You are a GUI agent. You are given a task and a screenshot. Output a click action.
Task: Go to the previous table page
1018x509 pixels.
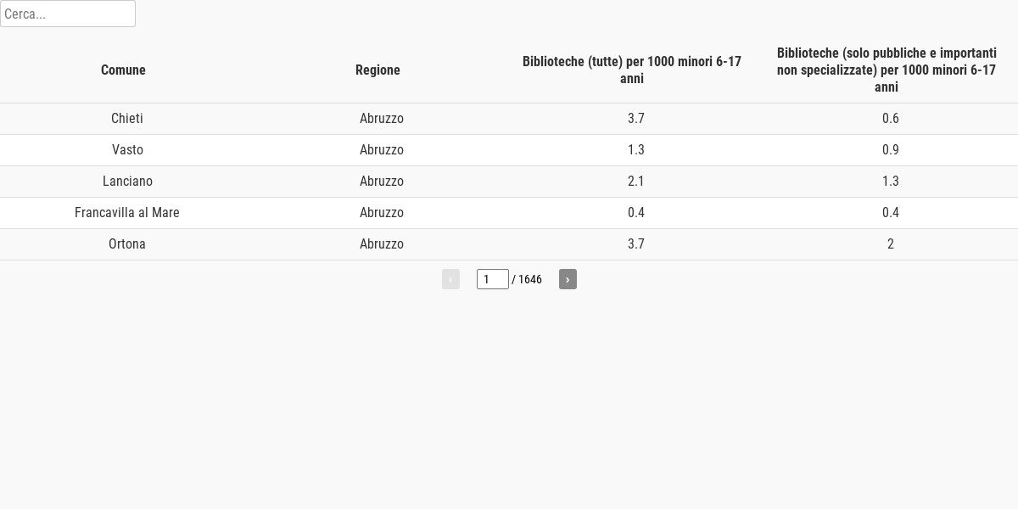coord(450,279)
